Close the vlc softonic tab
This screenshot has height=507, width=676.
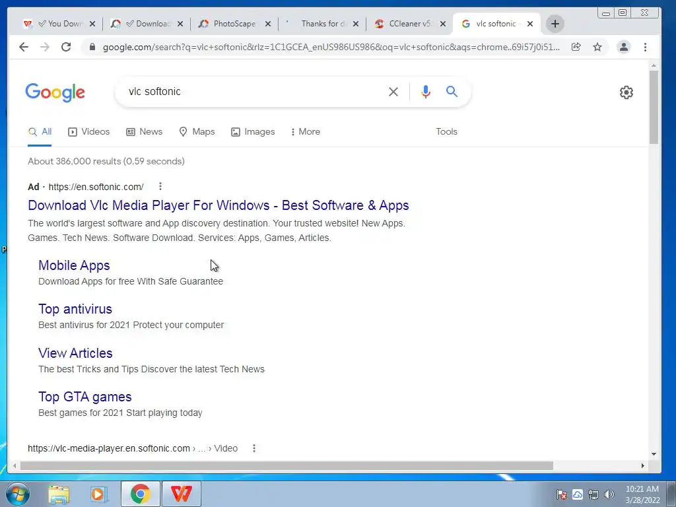530,24
